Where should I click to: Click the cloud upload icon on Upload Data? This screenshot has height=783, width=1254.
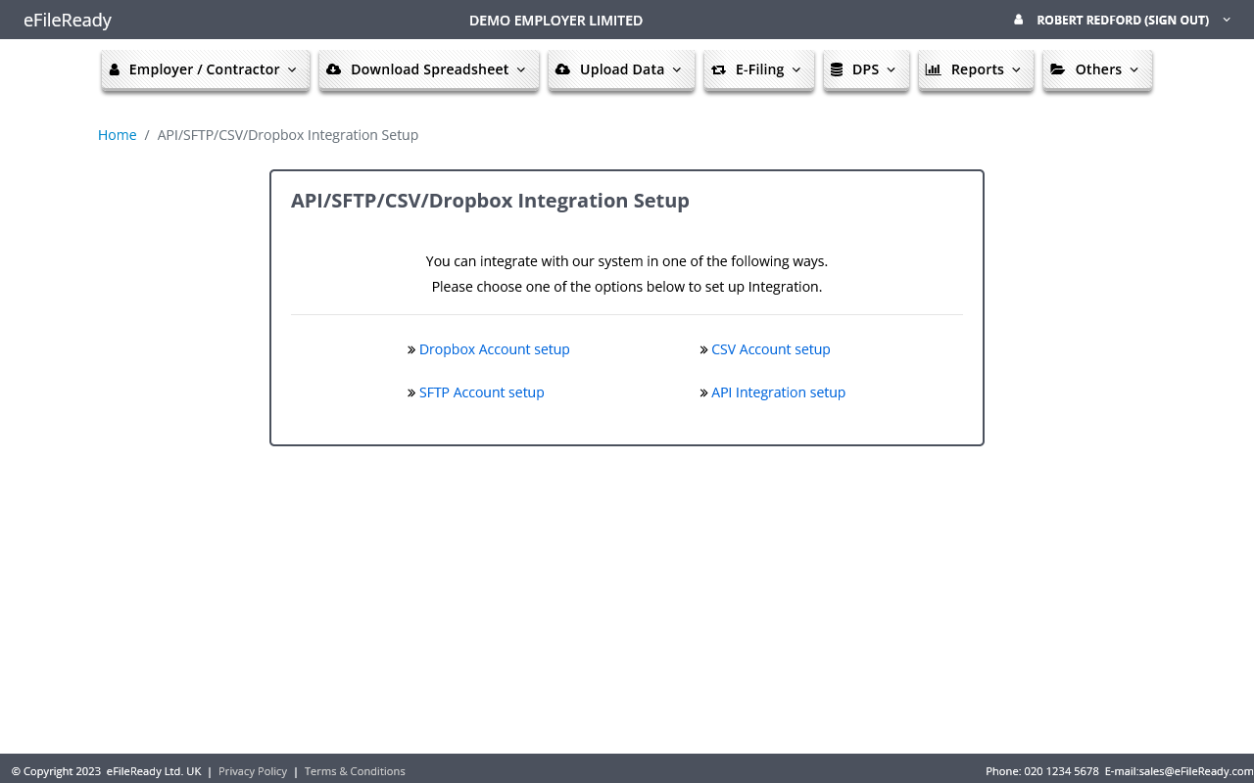coord(562,69)
